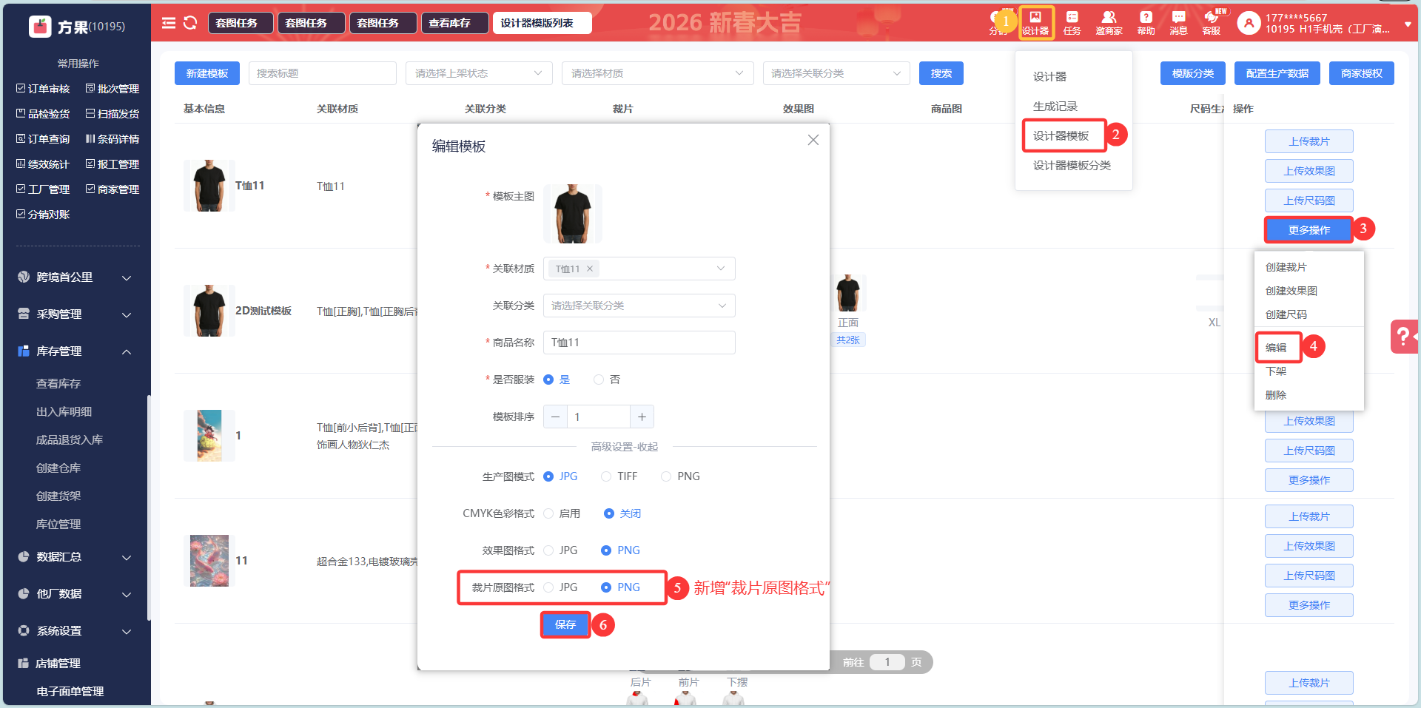Image resolution: width=1421 pixels, height=708 pixels.
Task: Choose JPG for 裁片原图格式
Action: coord(548,587)
